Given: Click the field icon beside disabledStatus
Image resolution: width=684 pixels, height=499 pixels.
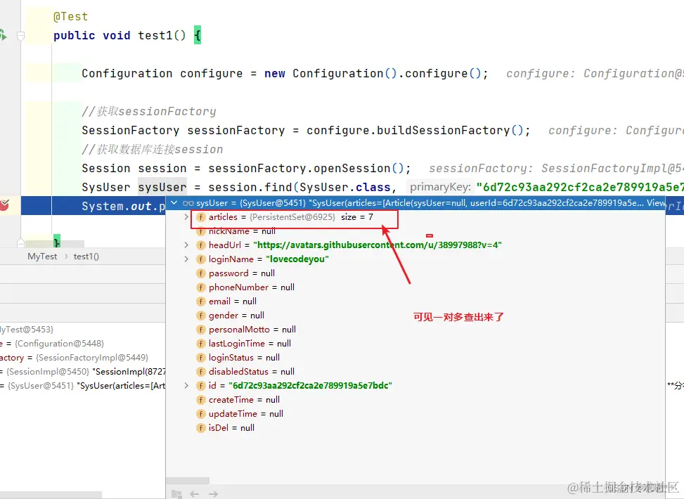Looking at the screenshot, I should click(200, 372).
